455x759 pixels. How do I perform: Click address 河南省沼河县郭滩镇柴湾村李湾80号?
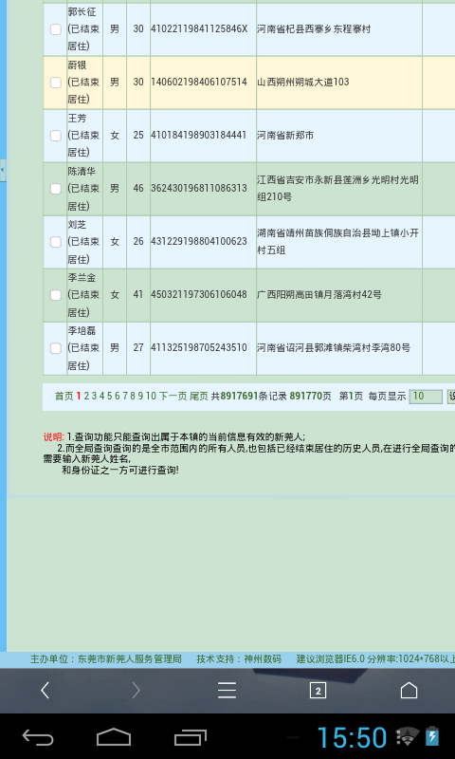[x=334, y=347]
